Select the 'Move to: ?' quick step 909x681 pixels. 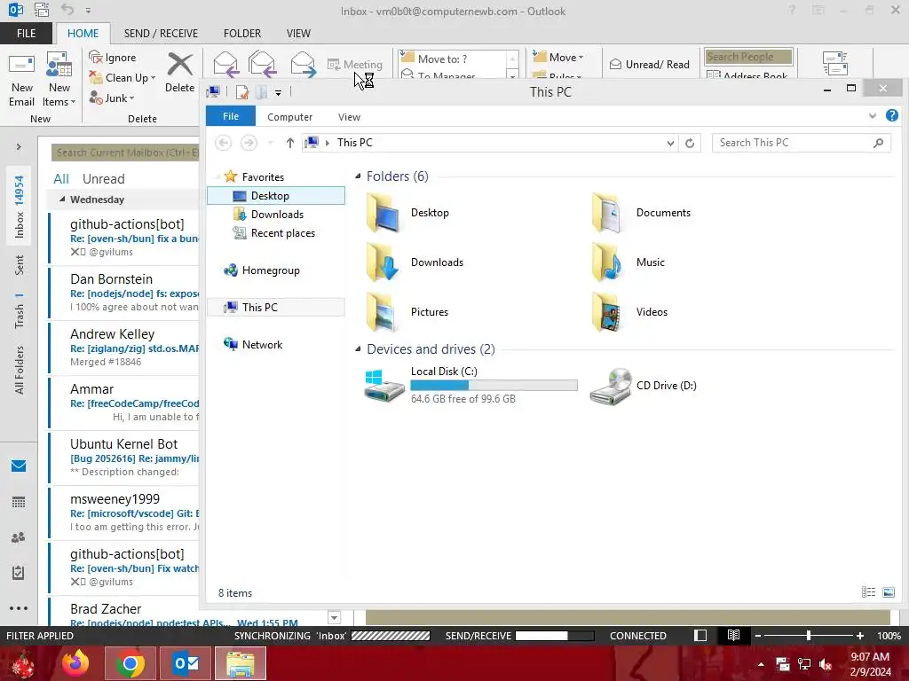tap(453, 59)
